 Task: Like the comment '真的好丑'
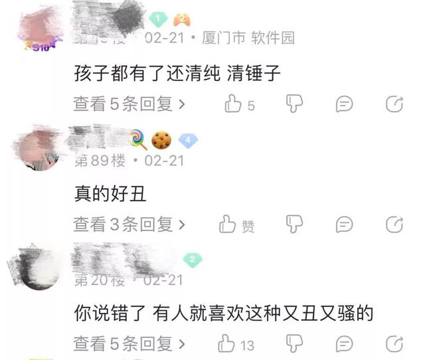(227, 224)
